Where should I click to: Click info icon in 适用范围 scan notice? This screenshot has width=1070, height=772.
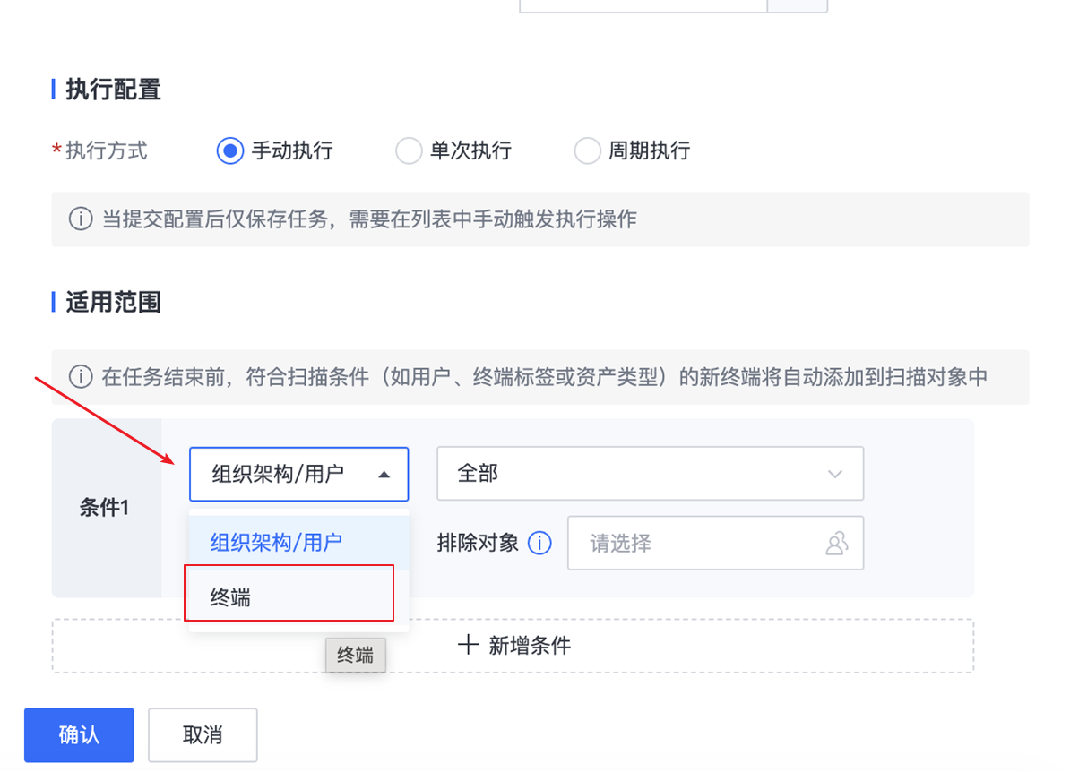point(81,377)
